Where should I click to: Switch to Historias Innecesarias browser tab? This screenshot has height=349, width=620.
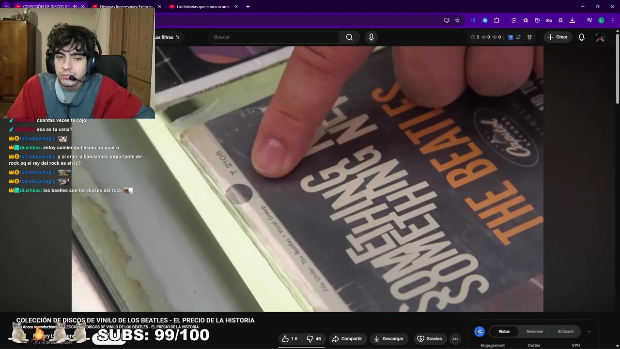click(x=126, y=7)
